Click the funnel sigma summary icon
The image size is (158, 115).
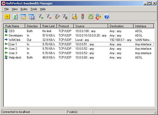65,17
